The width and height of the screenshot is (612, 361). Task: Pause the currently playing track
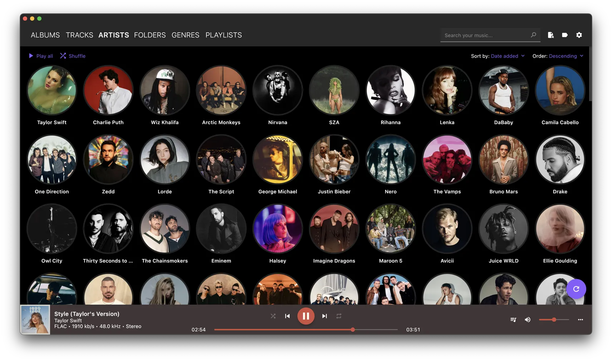click(306, 316)
